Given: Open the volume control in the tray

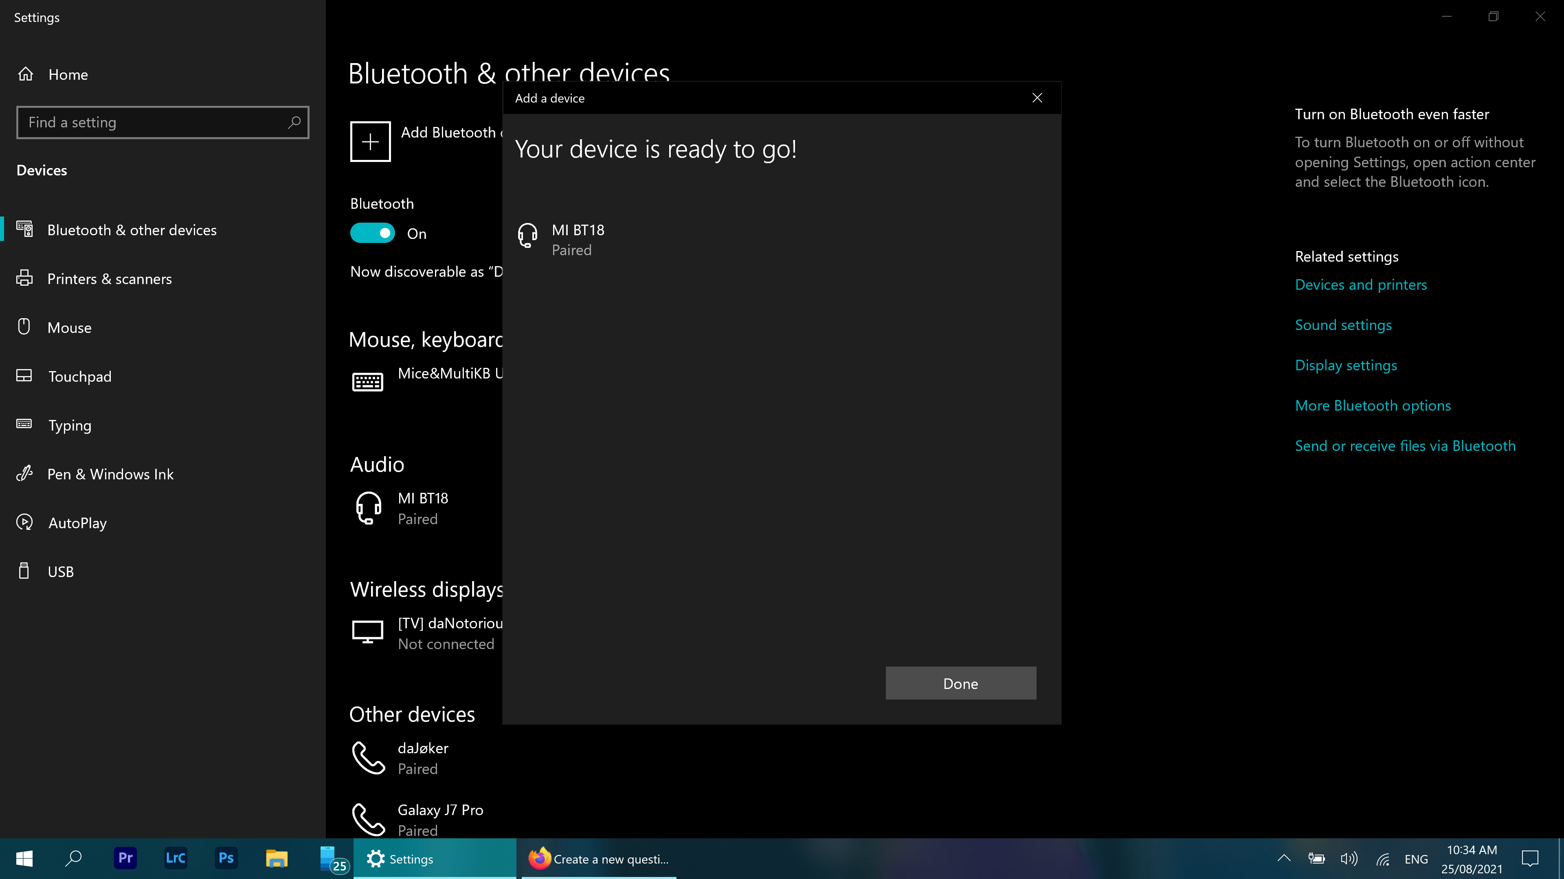Looking at the screenshot, I should click(1349, 859).
